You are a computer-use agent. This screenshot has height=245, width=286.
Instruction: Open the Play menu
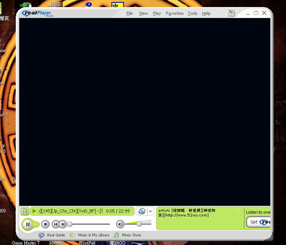point(157,14)
